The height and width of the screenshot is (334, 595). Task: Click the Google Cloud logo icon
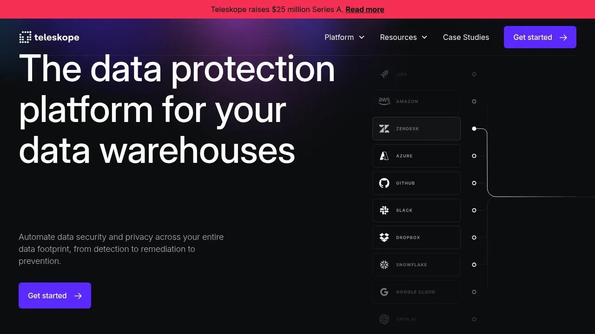click(384, 292)
